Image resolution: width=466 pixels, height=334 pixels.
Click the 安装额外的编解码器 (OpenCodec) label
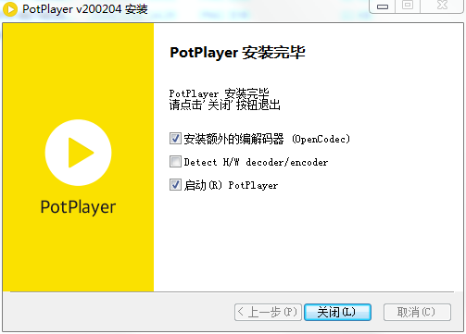click(x=267, y=139)
